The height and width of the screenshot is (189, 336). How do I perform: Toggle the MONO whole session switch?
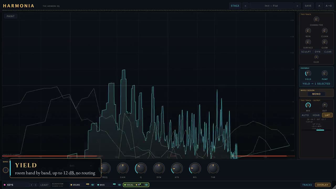[x=316, y=94]
